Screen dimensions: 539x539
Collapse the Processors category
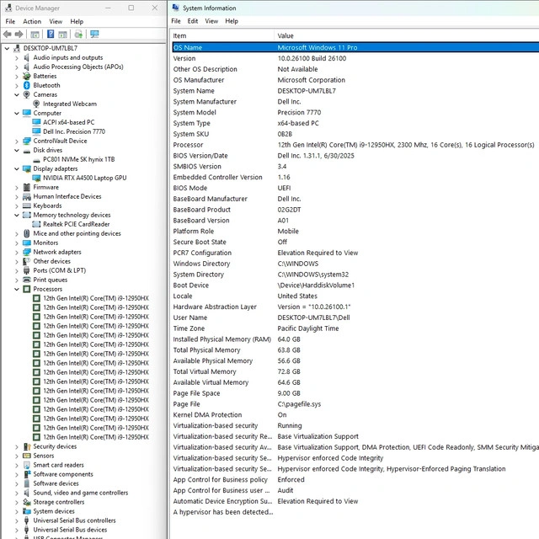coord(17,289)
